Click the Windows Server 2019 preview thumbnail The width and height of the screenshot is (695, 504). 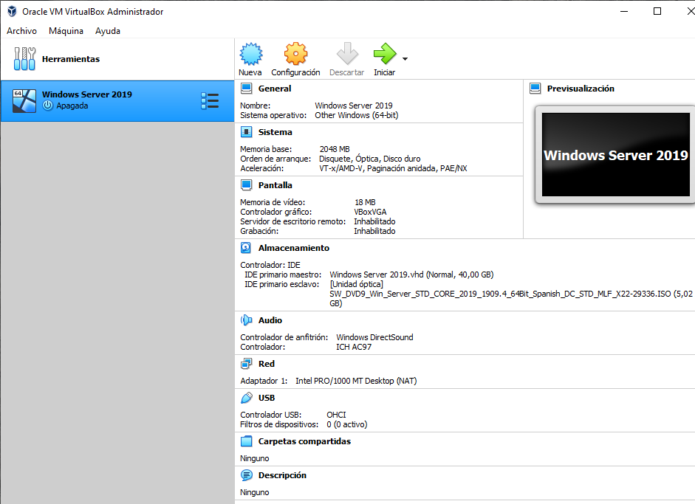616,154
